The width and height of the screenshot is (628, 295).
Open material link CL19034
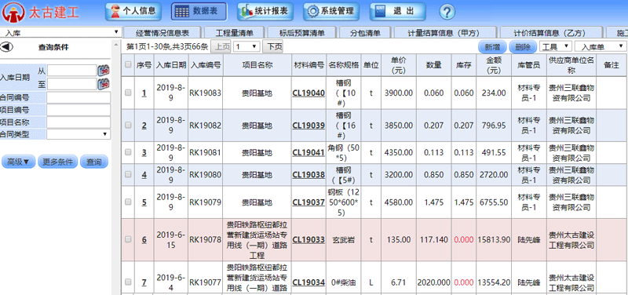309,282
